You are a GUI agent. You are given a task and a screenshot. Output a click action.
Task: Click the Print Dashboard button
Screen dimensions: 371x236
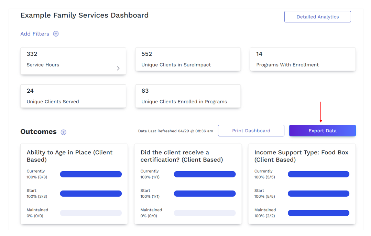[251, 131]
